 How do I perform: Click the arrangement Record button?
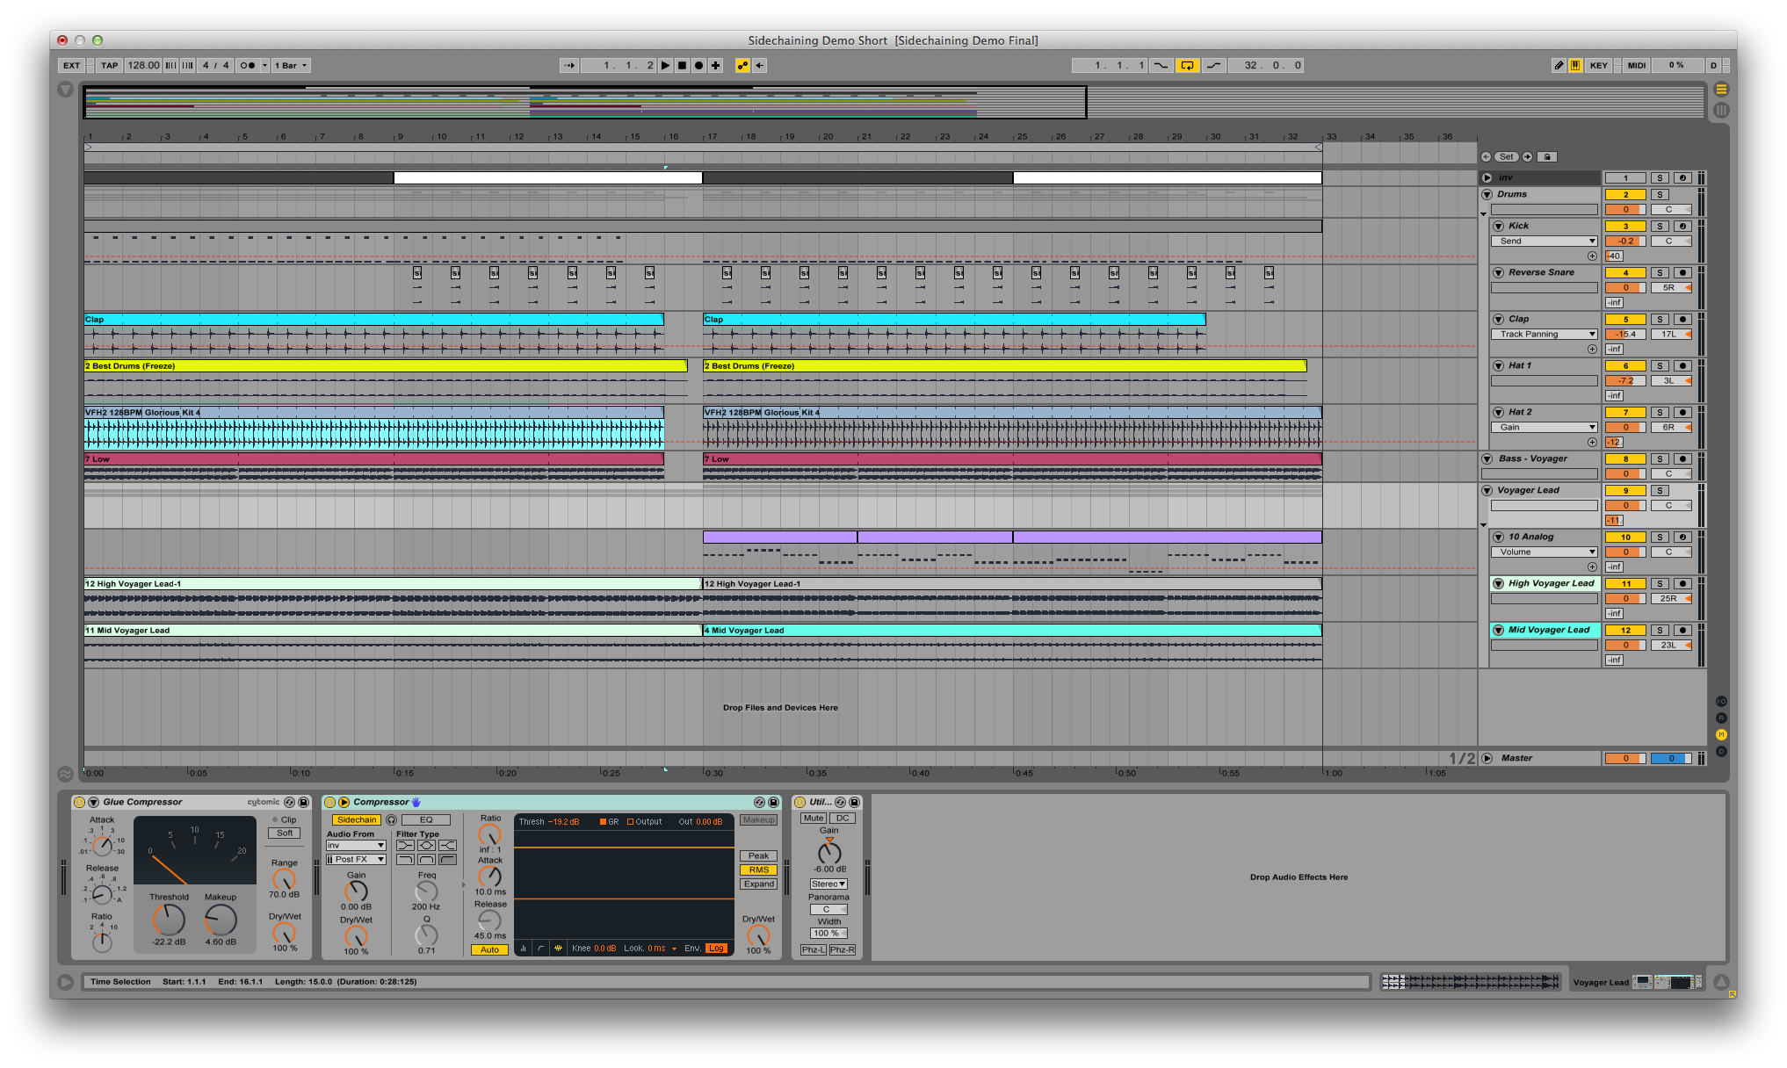coord(698,66)
